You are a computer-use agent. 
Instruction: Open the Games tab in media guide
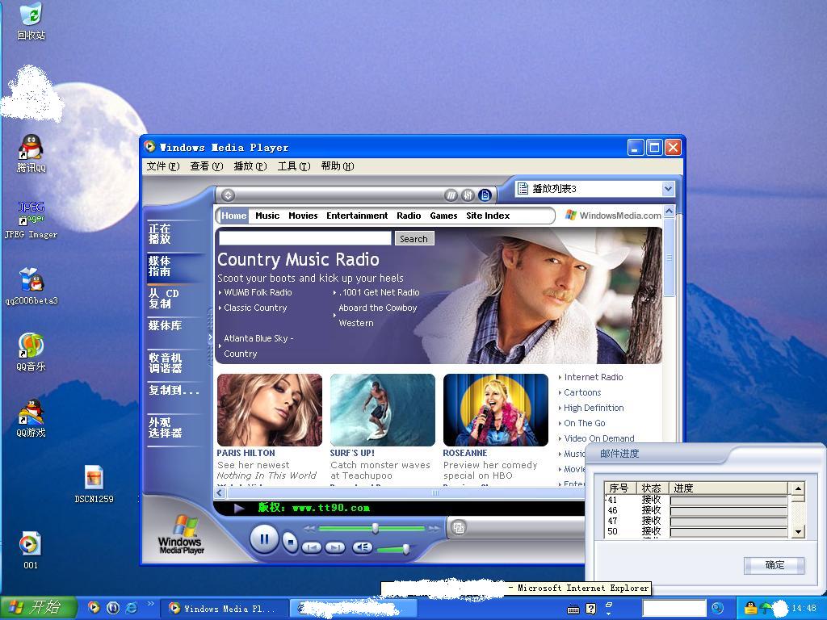coord(443,216)
